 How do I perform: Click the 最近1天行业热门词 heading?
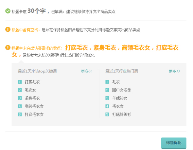(122, 71)
